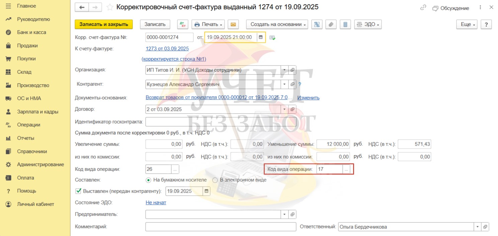Click корректируется строка №1 link

pos(174,59)
